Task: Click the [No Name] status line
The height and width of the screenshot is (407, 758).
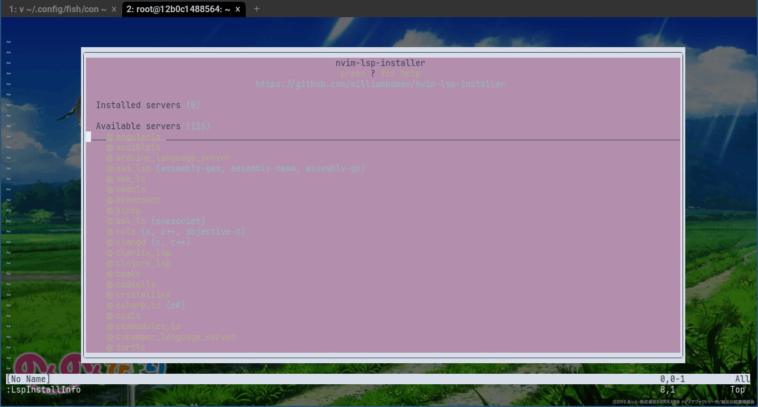Action: point(378,379)
